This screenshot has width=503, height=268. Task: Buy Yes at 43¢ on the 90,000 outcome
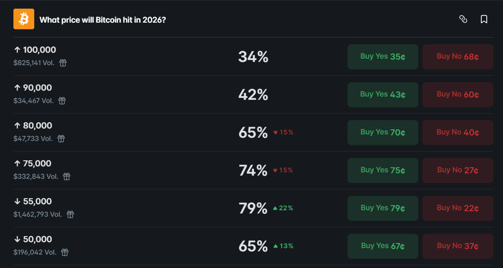383,94
